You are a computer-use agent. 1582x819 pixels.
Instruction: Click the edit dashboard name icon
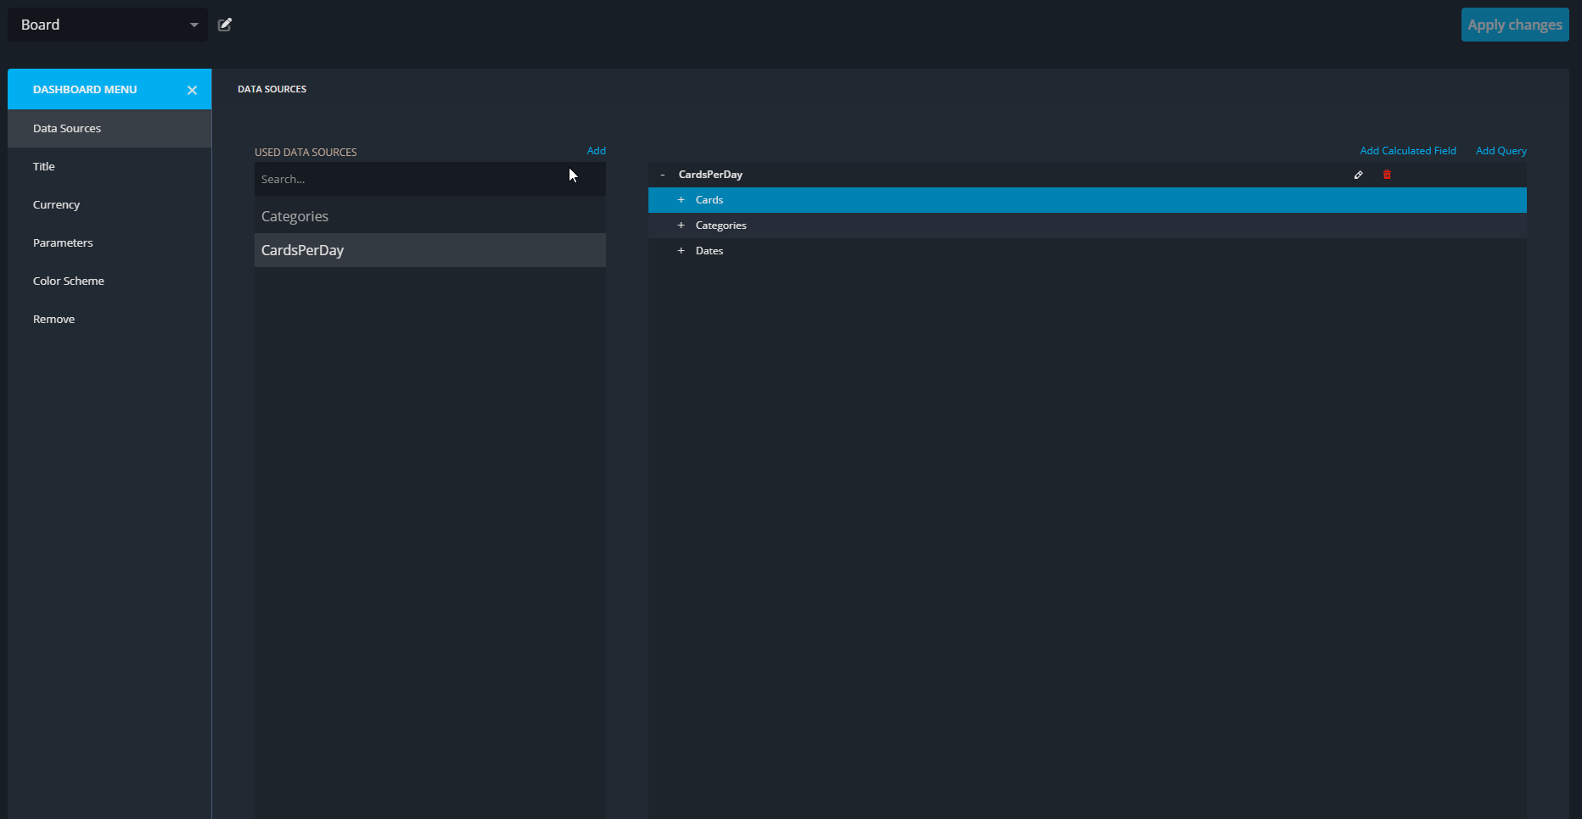tap(225, 25)
